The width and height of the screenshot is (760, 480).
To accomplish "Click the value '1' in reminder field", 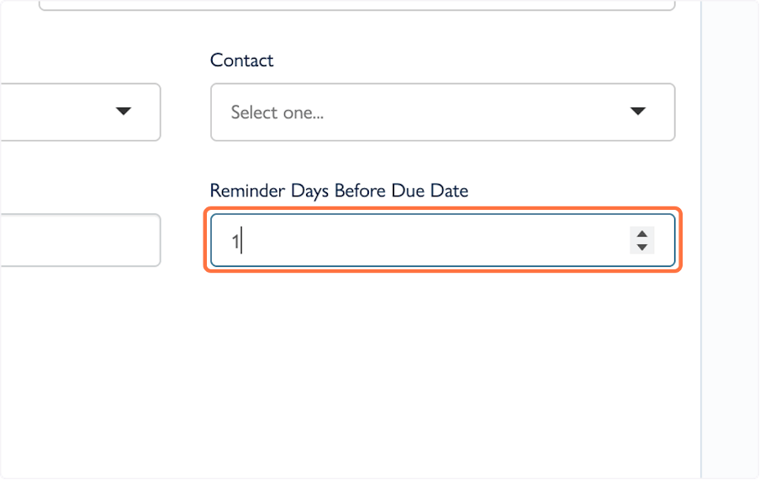I will 236,242.
